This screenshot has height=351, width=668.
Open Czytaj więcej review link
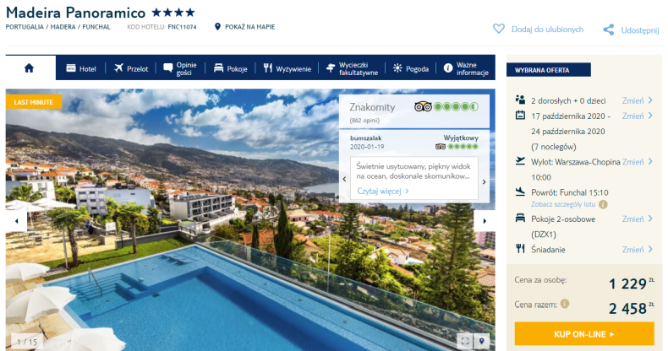[x=383, y=192]
